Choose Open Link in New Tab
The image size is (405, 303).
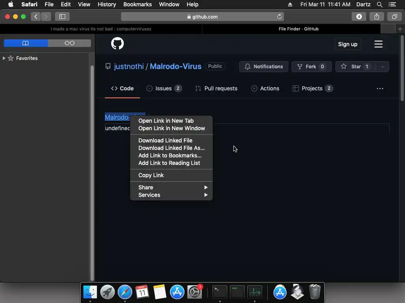171,121
